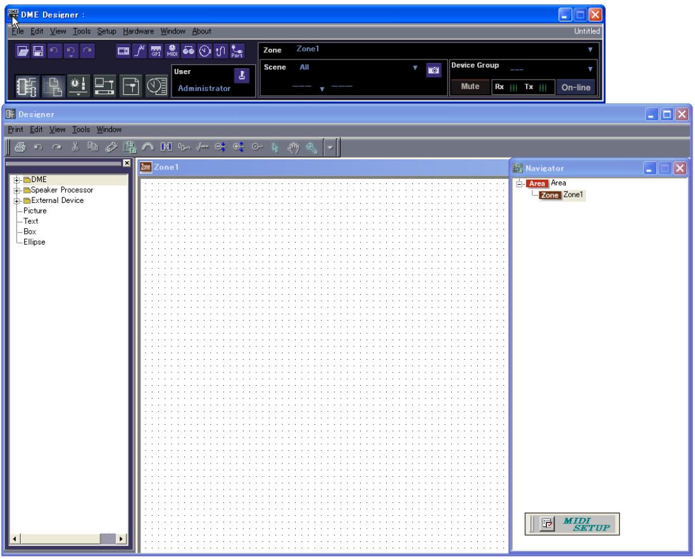Click the level meter graph icon

pyautogui.click(x=140, y=51)
